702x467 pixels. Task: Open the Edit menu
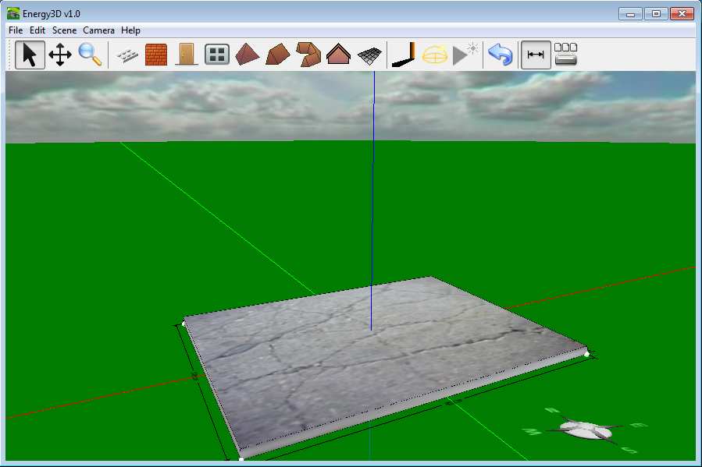click(x=37, y=30)
